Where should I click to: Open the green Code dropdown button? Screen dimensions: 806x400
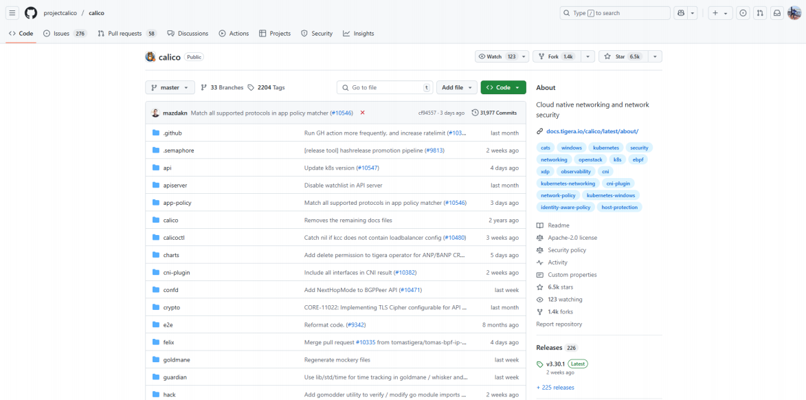tap(503, 87)
